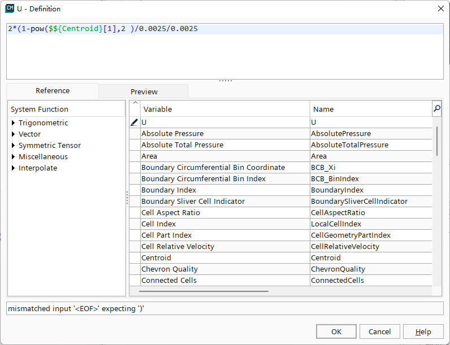Open Help for field function definition
The height and width of the screenshot is (345, 450).
tap(423, 331)
